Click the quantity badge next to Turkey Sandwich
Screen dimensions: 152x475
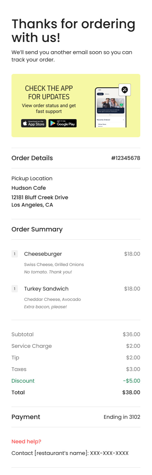click(x=15, y=288)
